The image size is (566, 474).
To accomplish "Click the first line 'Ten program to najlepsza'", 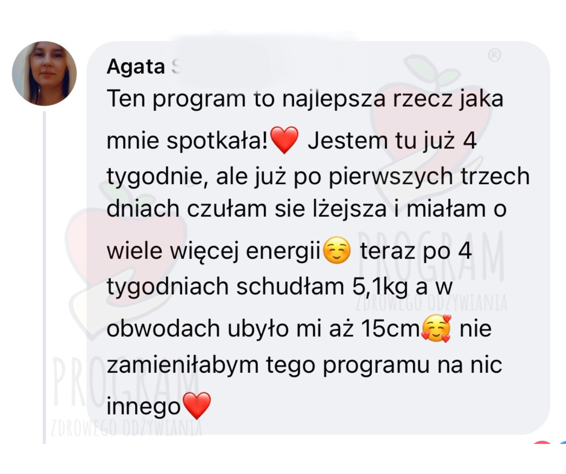I will [x=246, y=99].
